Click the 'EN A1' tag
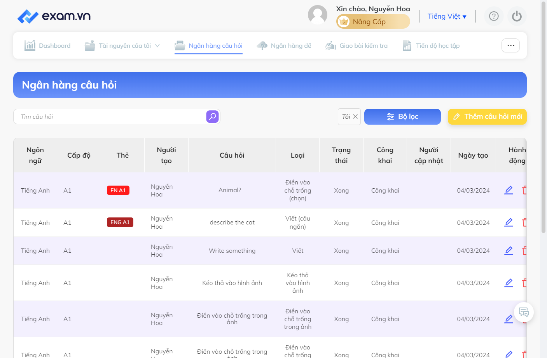Viewport: 547px width, 358px height. (118, 190)
